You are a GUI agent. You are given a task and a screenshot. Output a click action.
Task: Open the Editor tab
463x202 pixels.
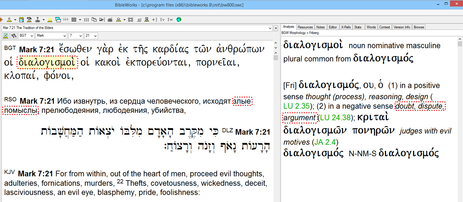pos(333,27)
